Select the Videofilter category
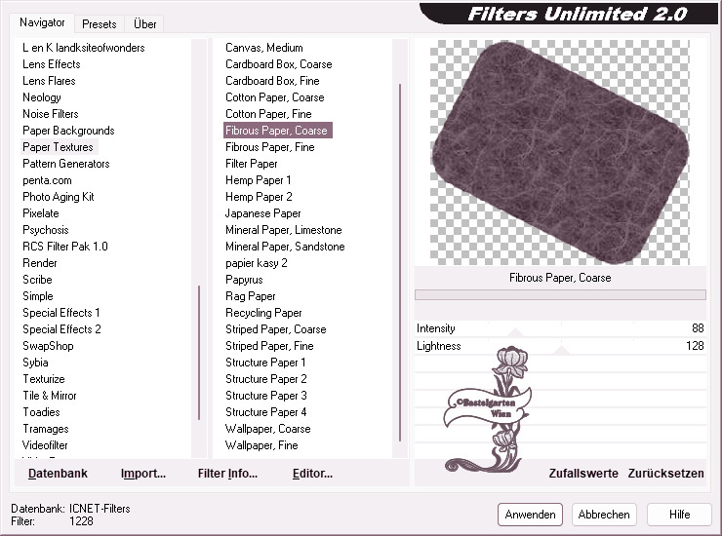Viewport: 722px width, 536px height. point(45,445)
